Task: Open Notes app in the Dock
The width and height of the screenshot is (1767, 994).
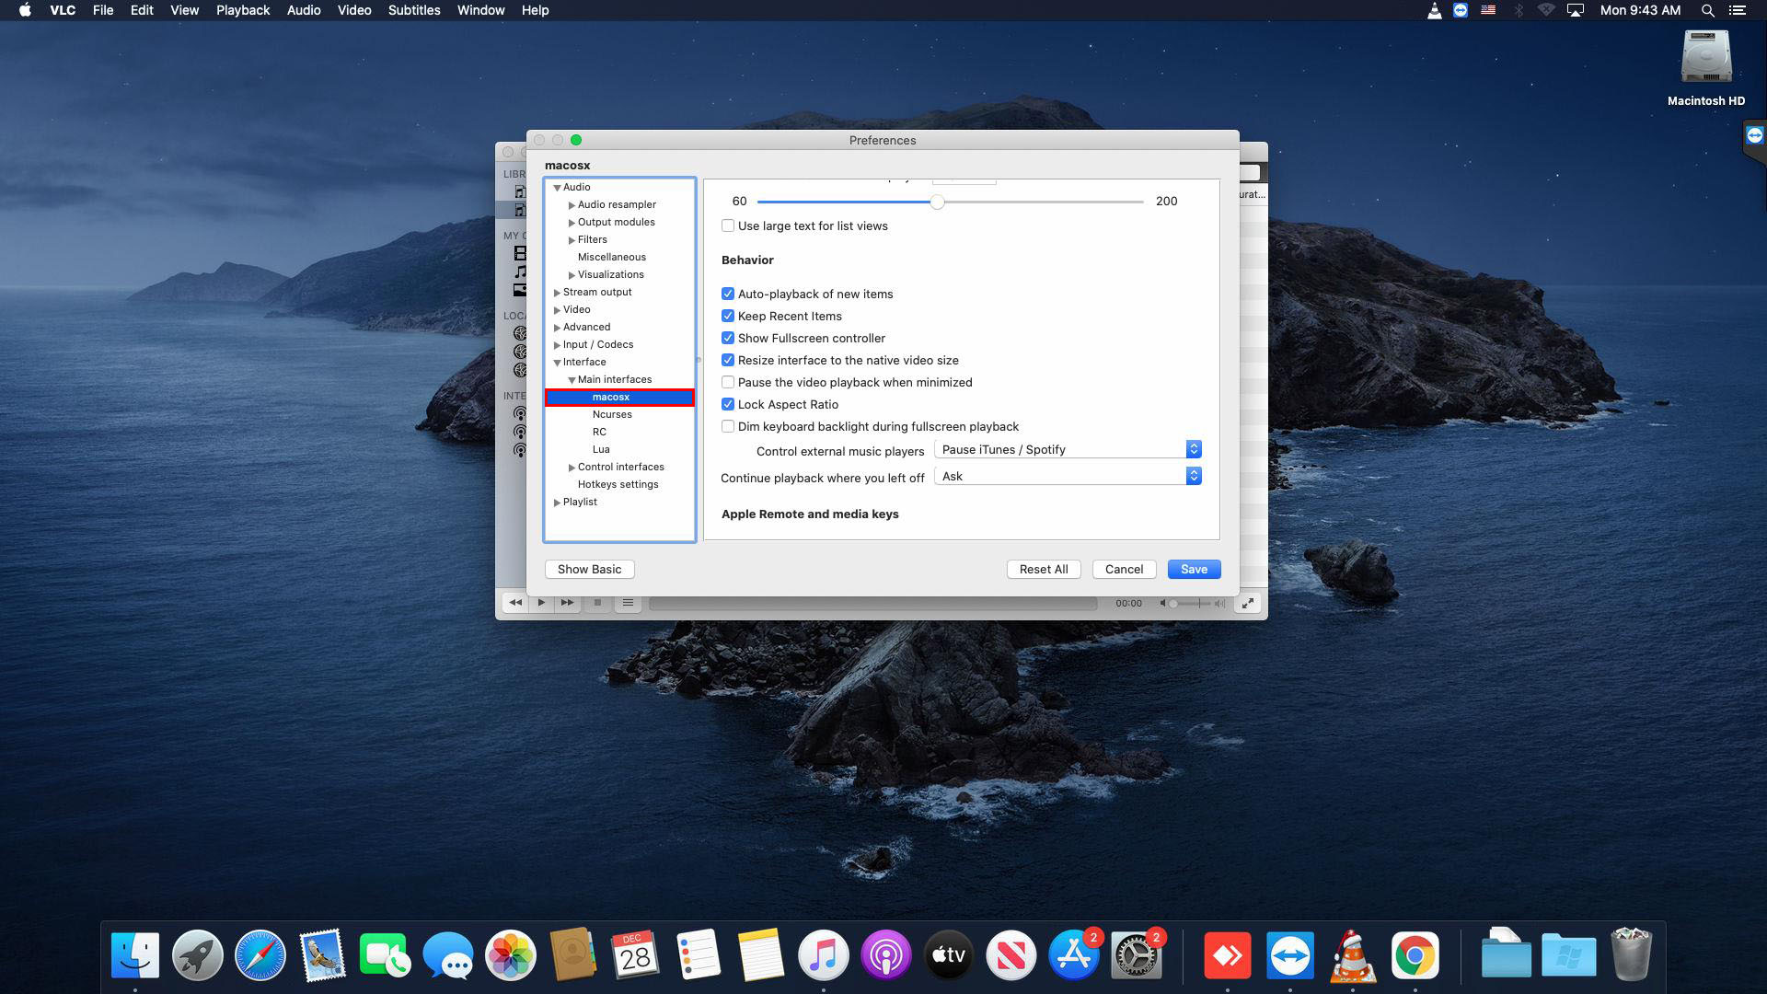Action: 761,956
